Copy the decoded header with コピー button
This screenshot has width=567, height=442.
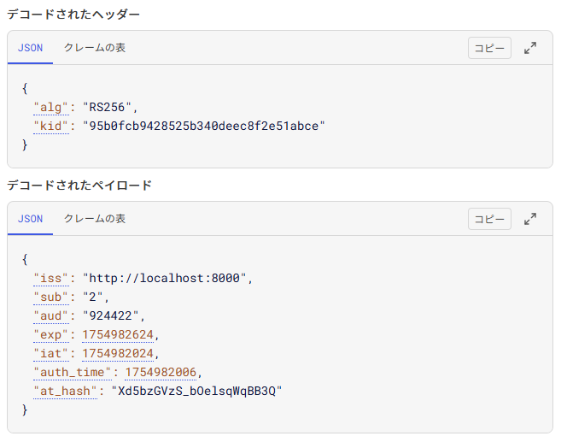tap(489, 48)
